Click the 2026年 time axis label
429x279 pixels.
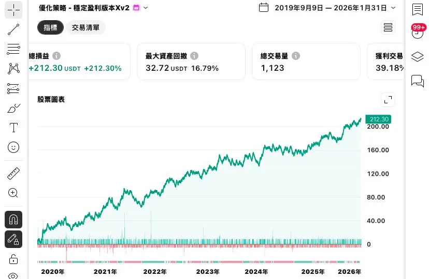(349, 272)
